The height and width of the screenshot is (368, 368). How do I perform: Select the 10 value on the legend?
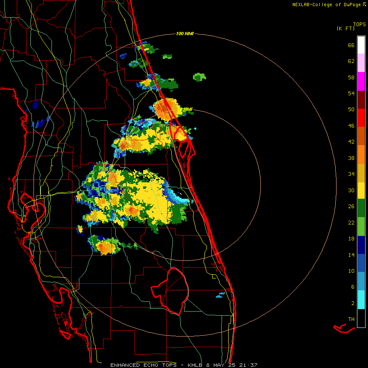351,271
